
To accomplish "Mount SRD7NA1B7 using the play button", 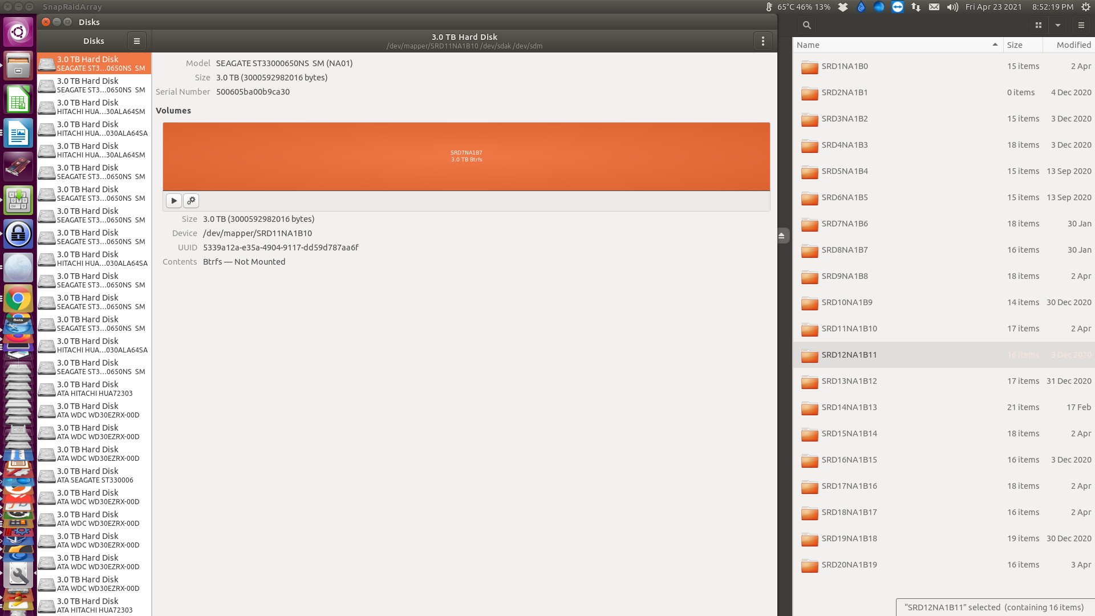I will coord(173,201).
